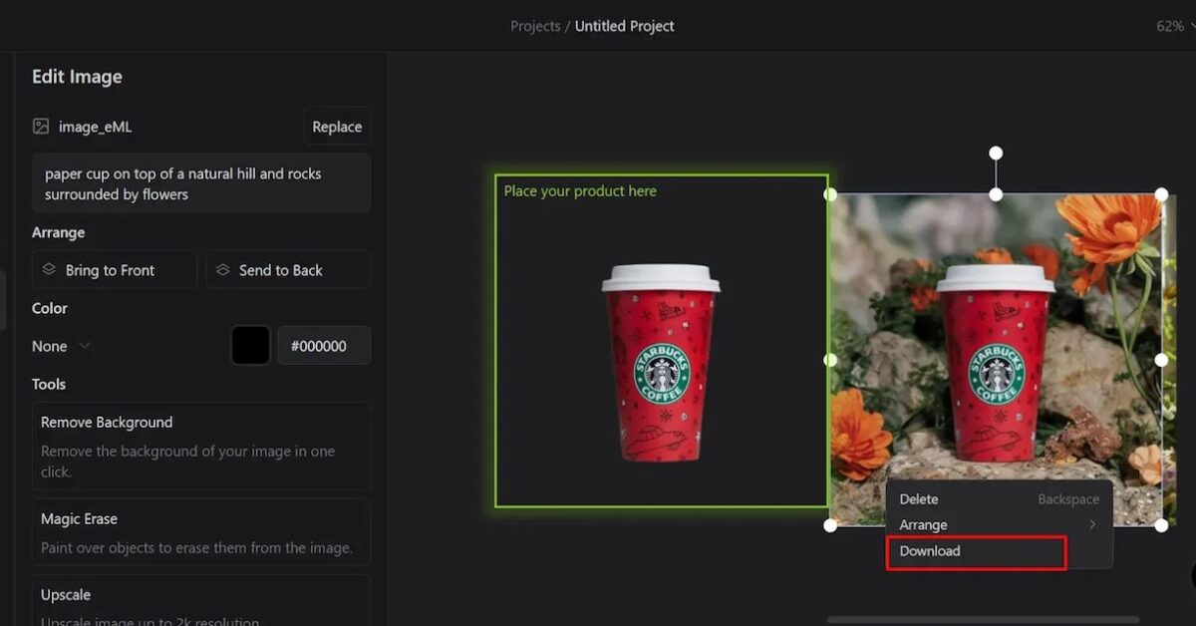Select the Starbucks cup in the product frame
The image size is (1196, 626).
[660, 362]
